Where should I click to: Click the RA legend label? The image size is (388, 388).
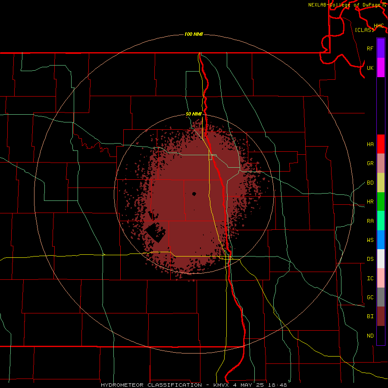click(x=370, y=221)
